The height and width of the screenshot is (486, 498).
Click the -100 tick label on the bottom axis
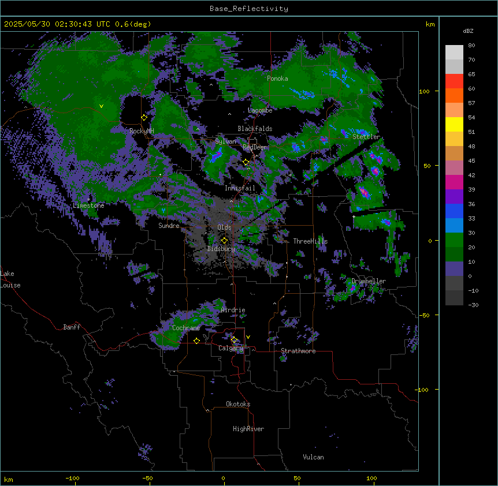[x=72, y=478]
